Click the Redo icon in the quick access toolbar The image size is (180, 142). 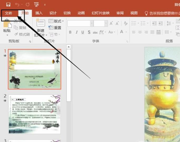[x=27, y=4]
